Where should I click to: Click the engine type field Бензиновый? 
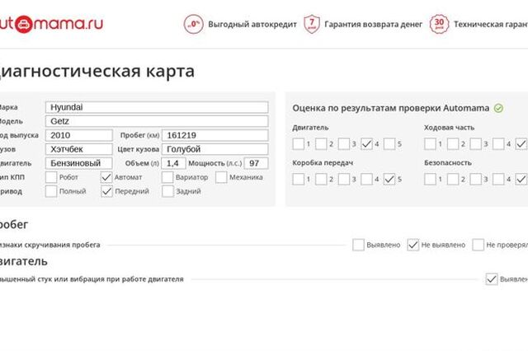[79, 163]
